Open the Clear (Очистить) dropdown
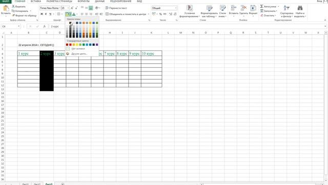The width and height of the screenshot is (328, 185). coord(269,15)
